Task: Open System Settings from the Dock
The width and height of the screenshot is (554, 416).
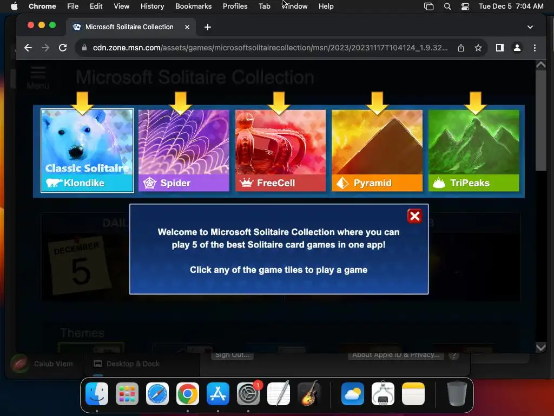Action: pos(248,393)
